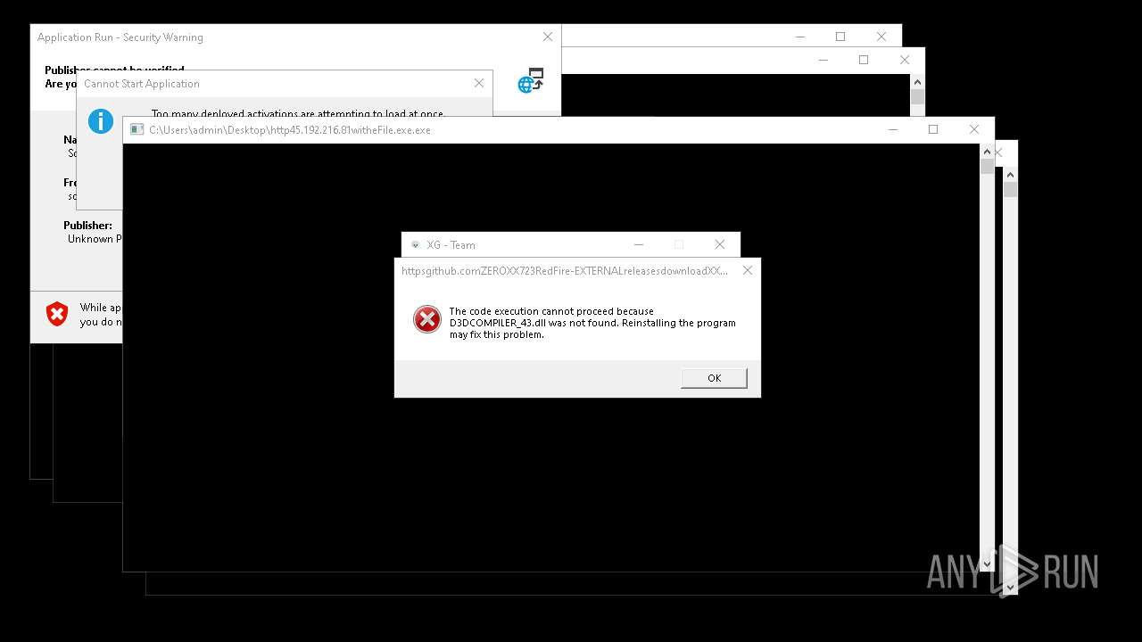This screenshot has height=642, width=1142.
Task: Click scroll-down arrow of the rightmost background console
Action: click(1010, 587)
